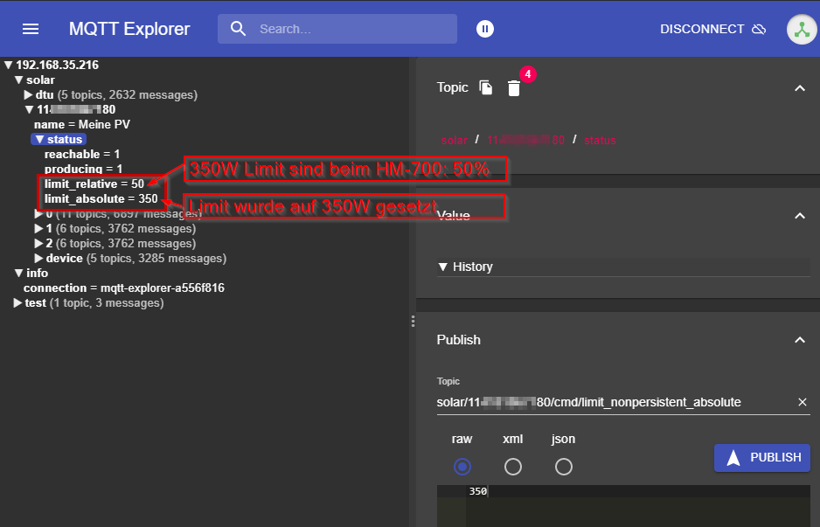The image size is (820, 527).
Task: Collapse the 192.168.35.216 root node
Action: pos(9,65)
